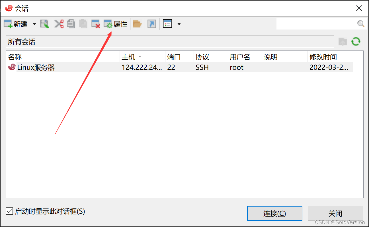The height and width of the screenshot is (227, 369).
Task: Open 属性 properties of the session
Action: [115, 24]
